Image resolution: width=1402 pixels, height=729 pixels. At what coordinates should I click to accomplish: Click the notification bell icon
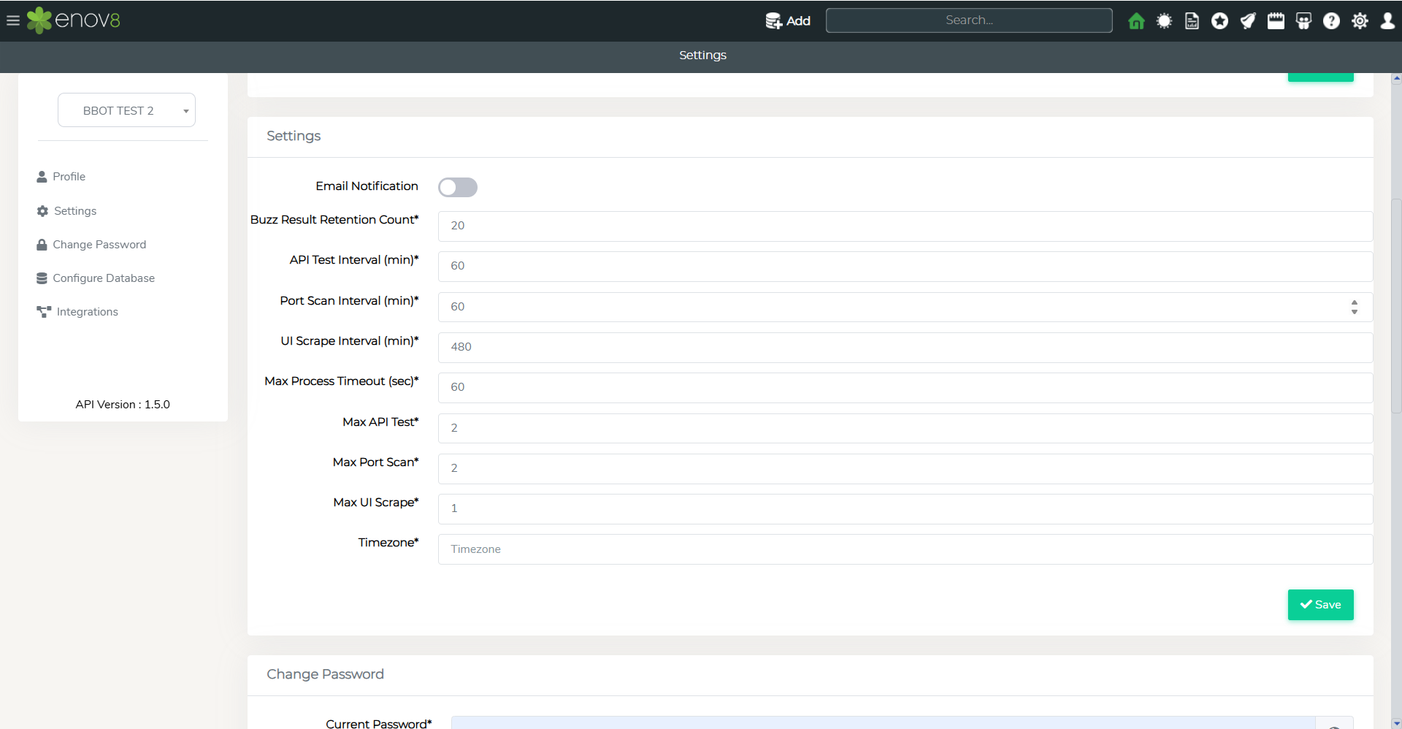(x=1248, y=21)
